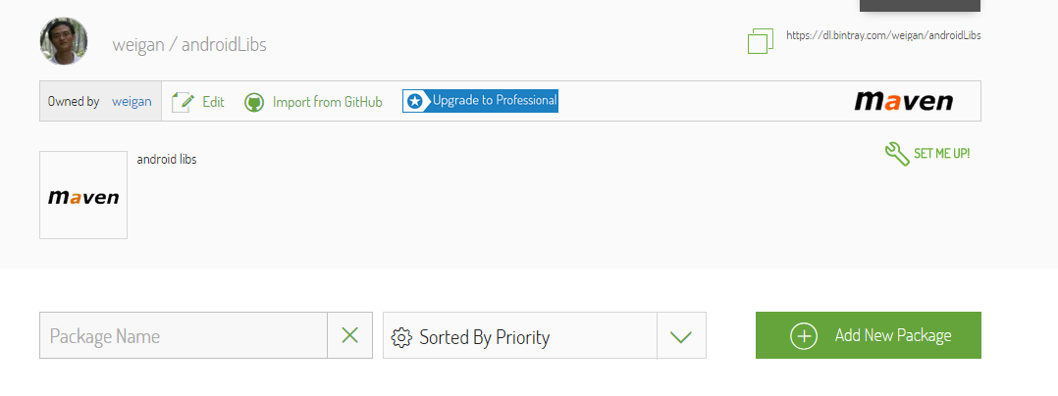1058x396 pixels.
Task: Click Upgrade to Professional text
Action: click(495, 100)
